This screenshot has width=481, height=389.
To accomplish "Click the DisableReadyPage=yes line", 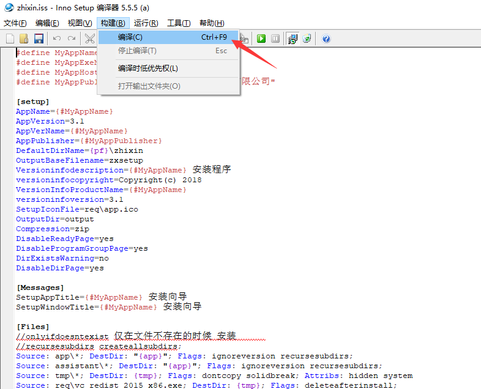I will (65, 239).
